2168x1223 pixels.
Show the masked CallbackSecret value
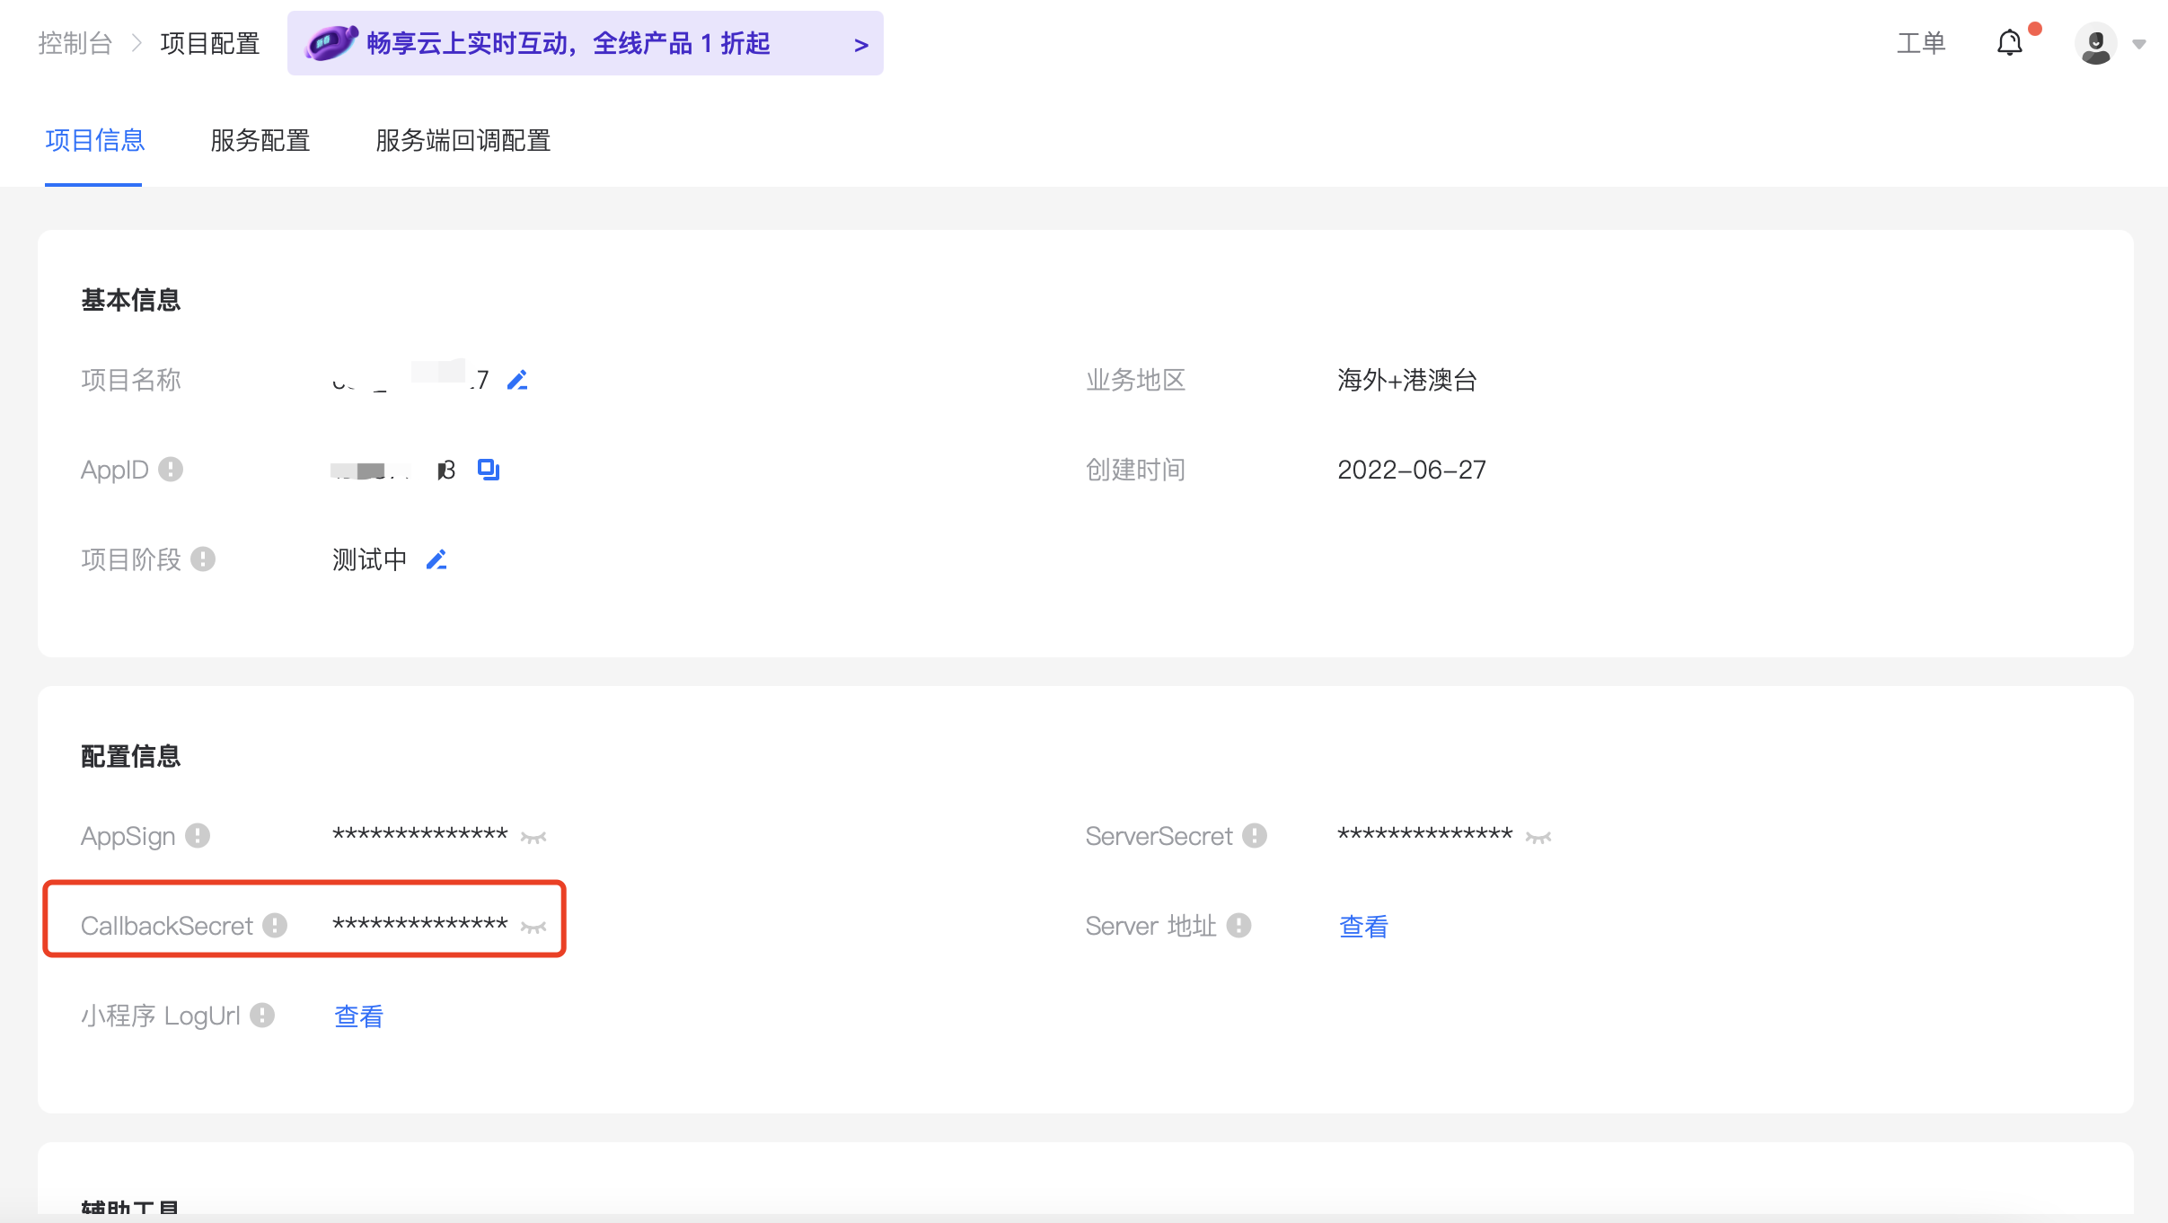tap(533, 928)
